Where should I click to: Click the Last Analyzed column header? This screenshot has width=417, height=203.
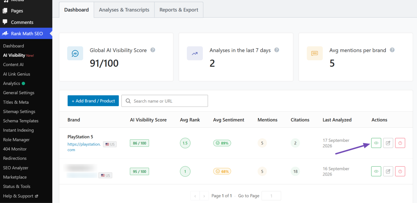(337, 120)
